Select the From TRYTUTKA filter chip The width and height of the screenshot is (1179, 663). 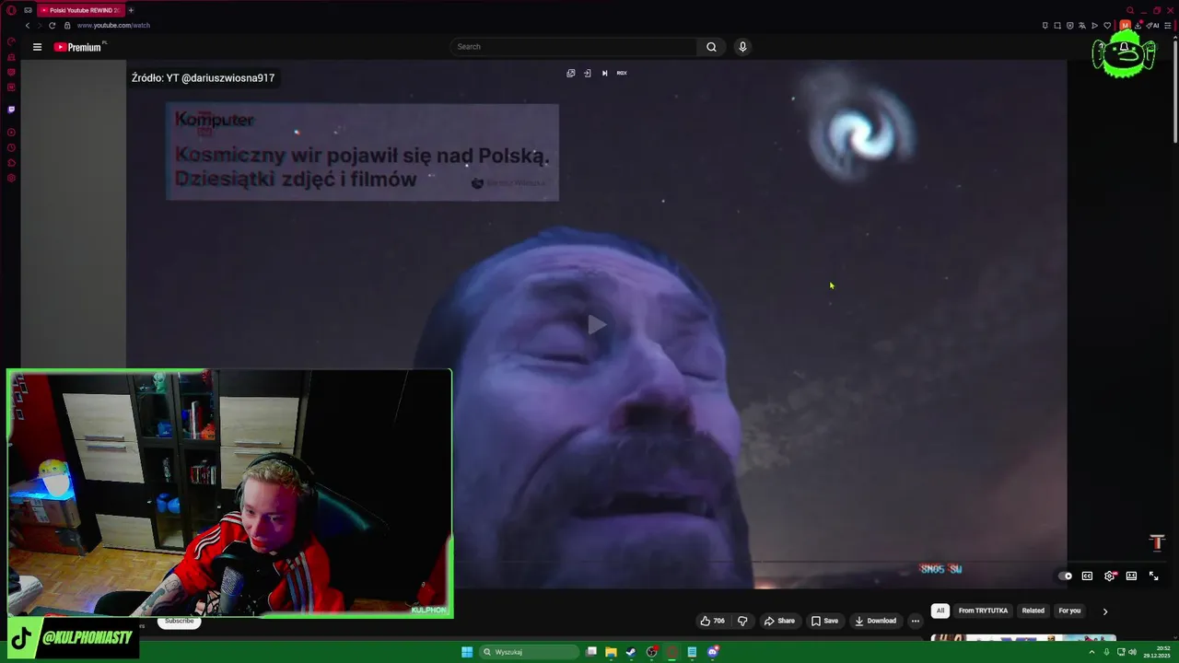coord(983,611)
